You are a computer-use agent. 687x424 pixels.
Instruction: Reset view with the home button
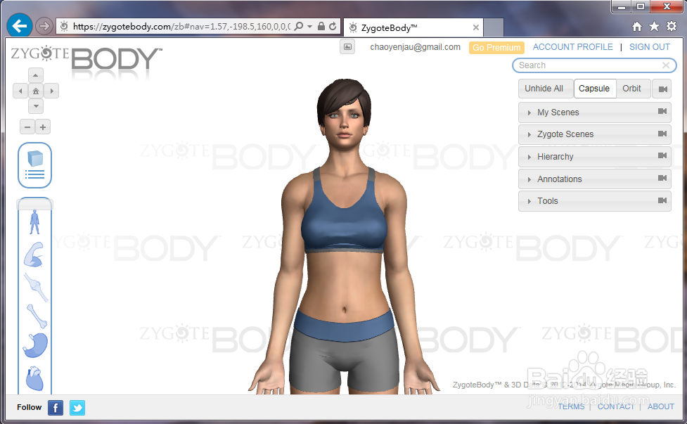(x=36, y=91)
